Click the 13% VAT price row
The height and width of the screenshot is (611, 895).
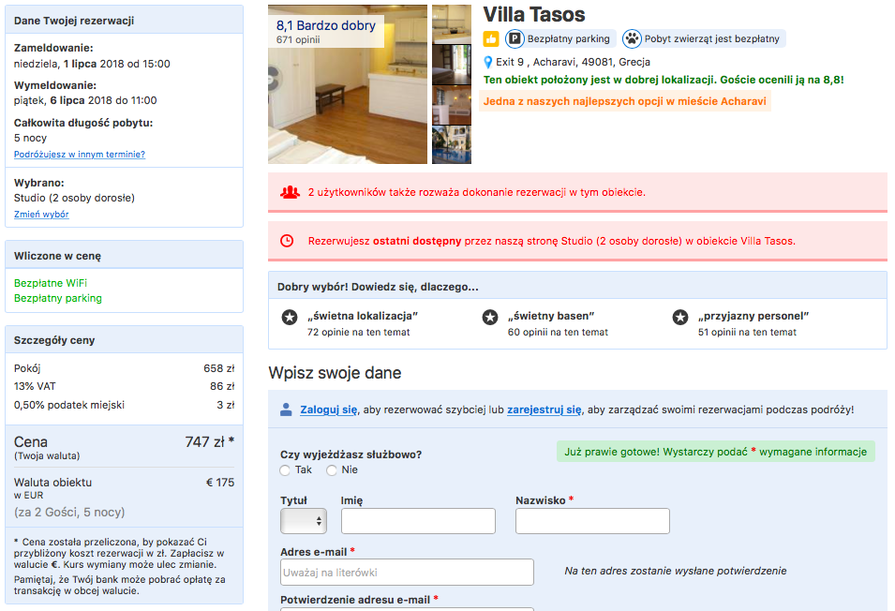[124, 386]
